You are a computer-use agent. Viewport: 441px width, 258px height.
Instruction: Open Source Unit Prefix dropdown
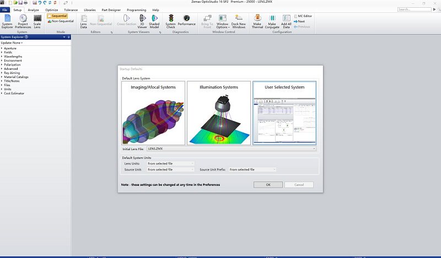252,169
